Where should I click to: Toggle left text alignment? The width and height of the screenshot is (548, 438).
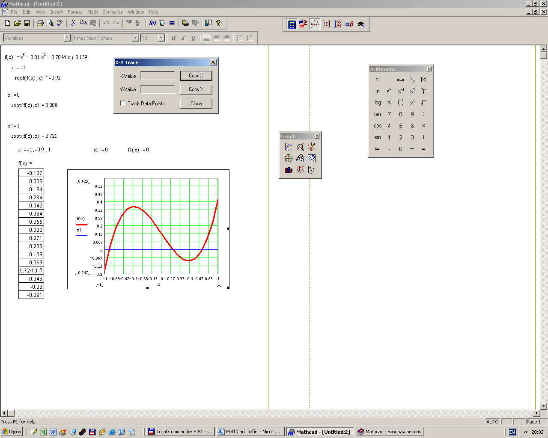coord(207,38)
